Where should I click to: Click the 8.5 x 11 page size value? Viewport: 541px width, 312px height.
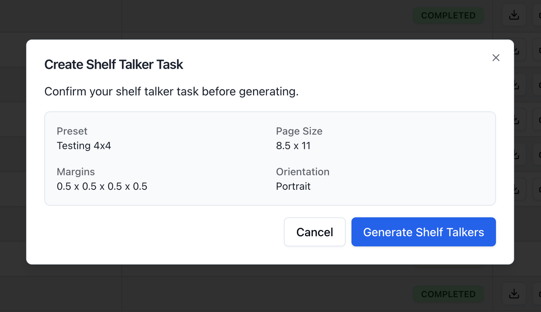[x=293, y=146]
